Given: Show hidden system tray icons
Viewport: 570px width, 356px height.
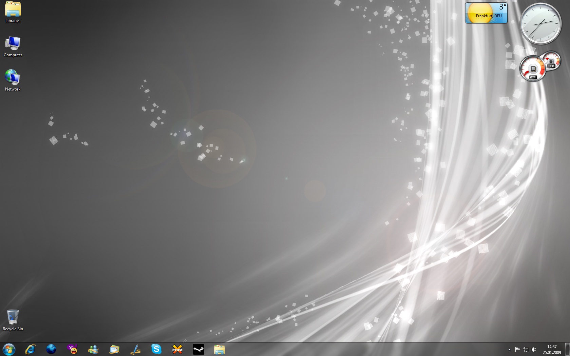Looking at the screenshot, I should [x=509, y=350].
